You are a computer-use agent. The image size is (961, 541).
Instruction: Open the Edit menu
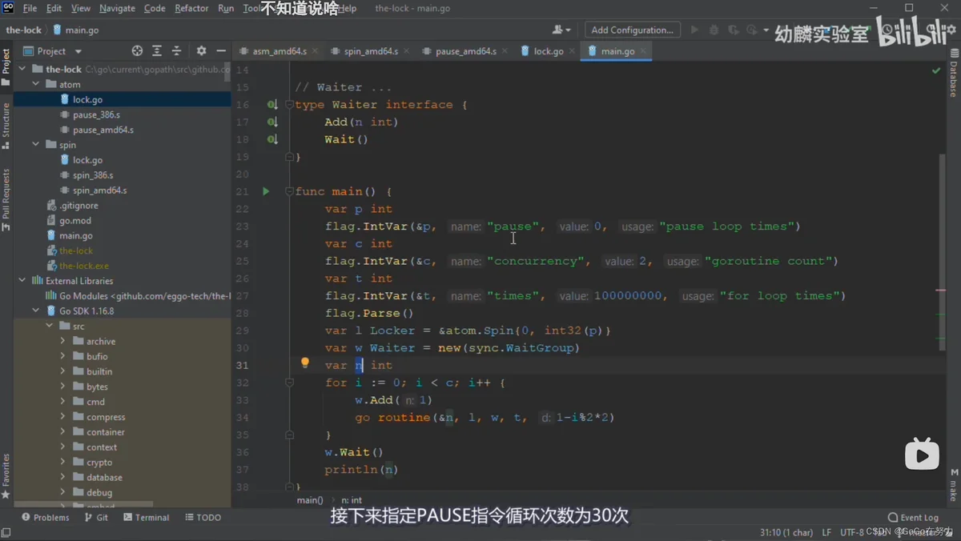(x=54, y=8)
